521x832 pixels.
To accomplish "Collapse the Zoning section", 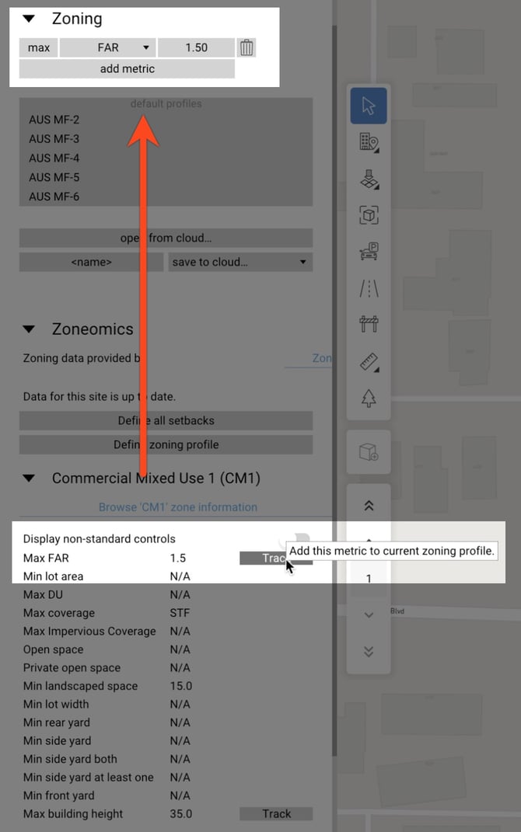I will pos(29,18).
